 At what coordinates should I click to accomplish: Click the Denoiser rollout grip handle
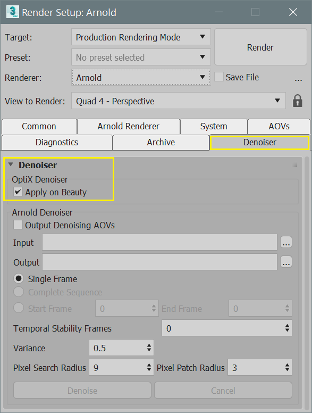[x=294, y=164]
